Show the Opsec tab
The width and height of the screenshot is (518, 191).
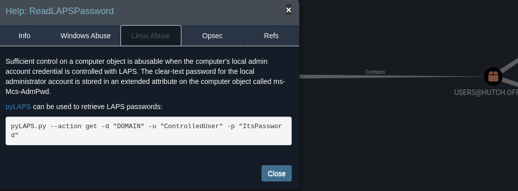click(213, 36)
